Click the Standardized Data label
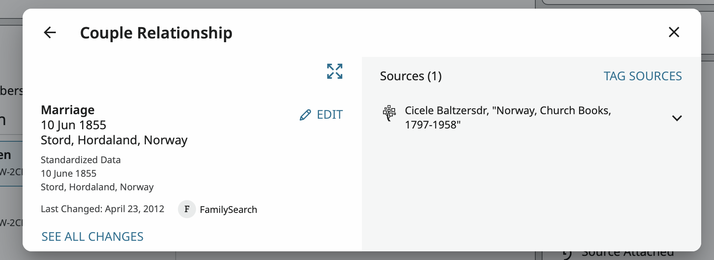This screenshot has width=714, height=260. [x=81, y=160]
